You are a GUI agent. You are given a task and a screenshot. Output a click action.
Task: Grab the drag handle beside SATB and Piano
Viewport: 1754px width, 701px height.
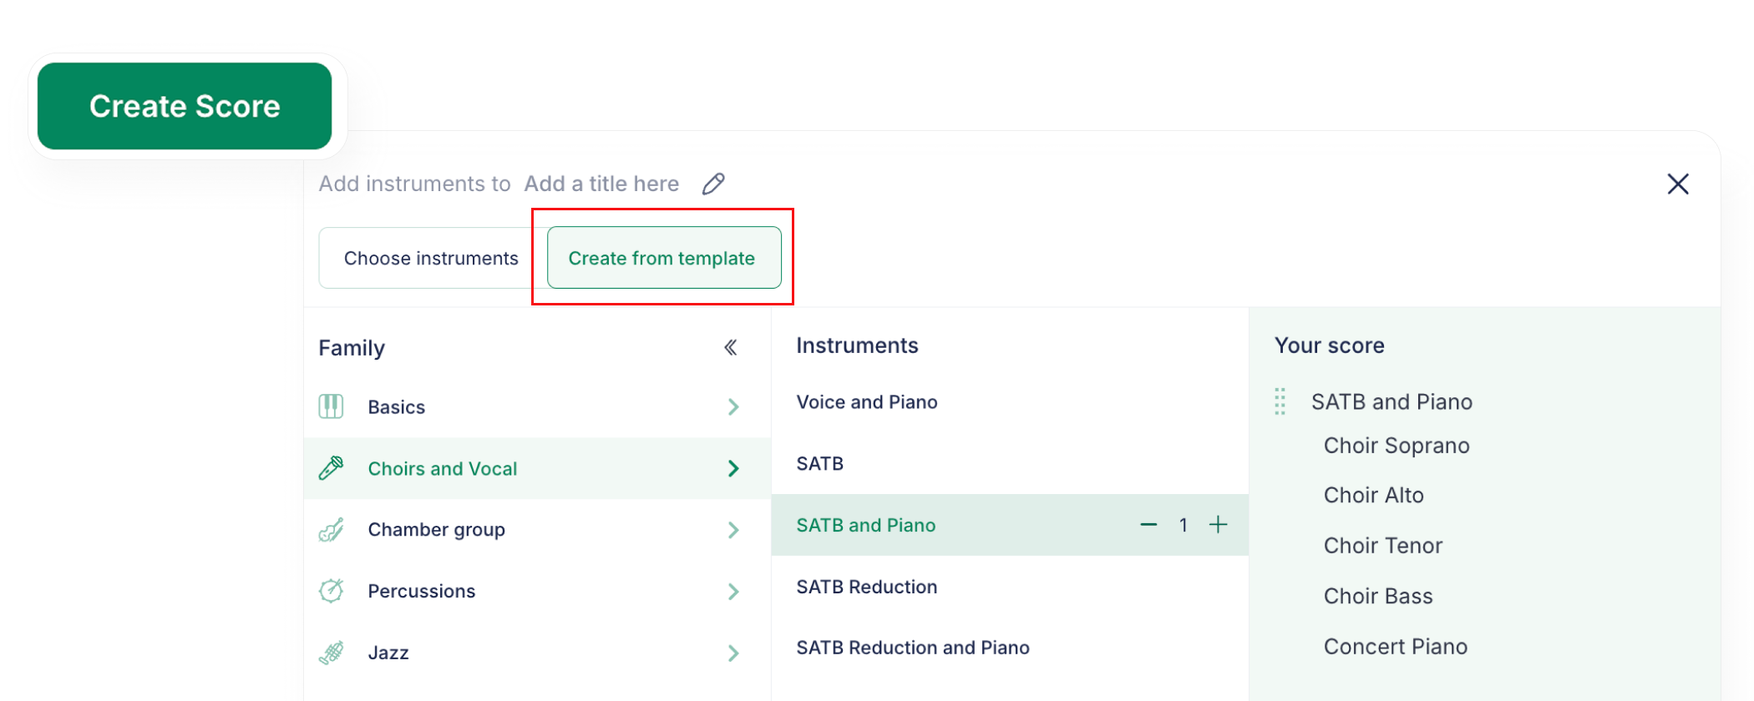(x=1280, y=401)
